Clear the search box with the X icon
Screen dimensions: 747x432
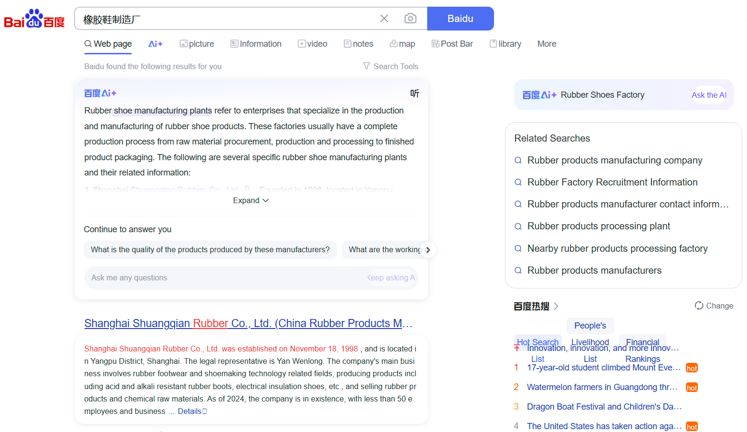pyautogui.click(x=384, y=19)
